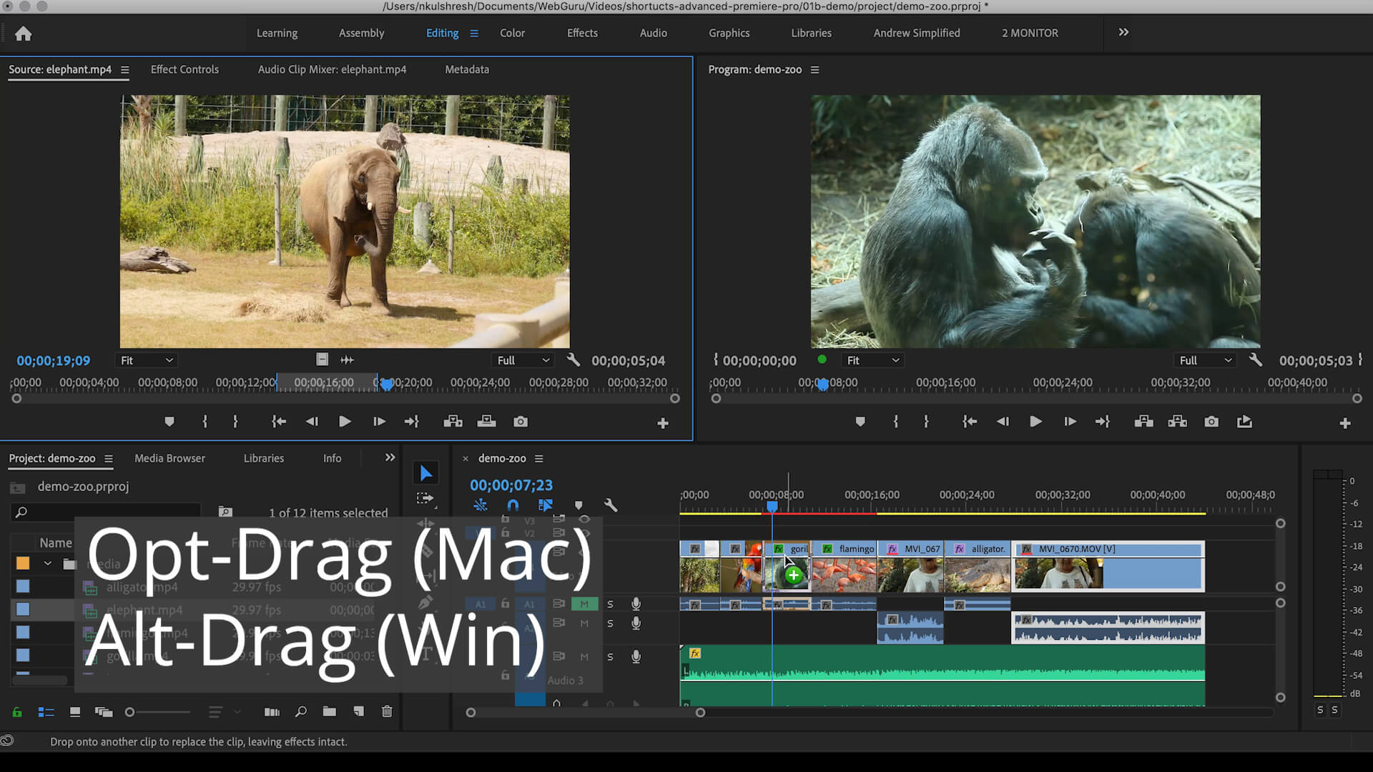Create a New Bin in Project panel
Screen dimensions: 1373x772
point(329,712)
